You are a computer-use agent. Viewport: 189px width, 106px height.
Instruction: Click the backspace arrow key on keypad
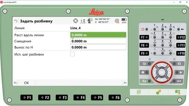point(180,29)
